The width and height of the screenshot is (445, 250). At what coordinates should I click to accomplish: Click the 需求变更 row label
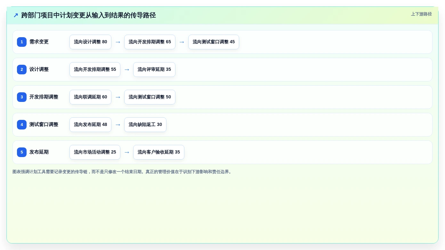coord(39,42)
